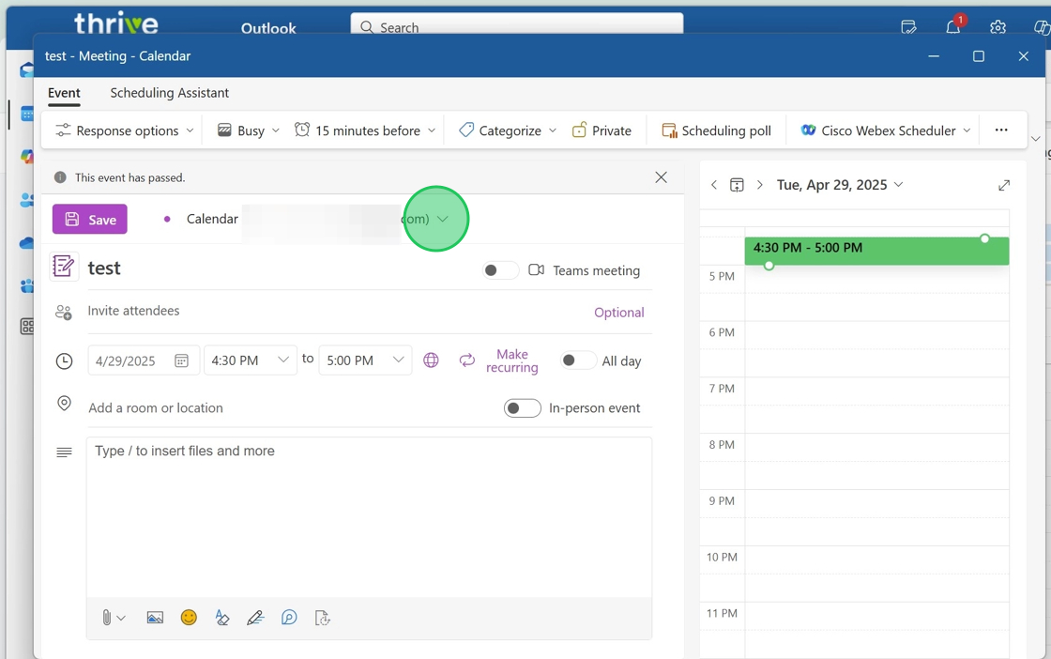Select the Event tab
Viewport: 1051px width, 659px height.
(64, 93)
